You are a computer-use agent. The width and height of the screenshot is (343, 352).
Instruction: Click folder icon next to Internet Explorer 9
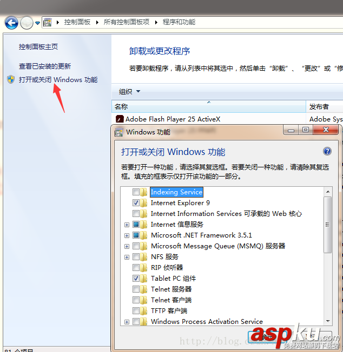coord(144,202)
